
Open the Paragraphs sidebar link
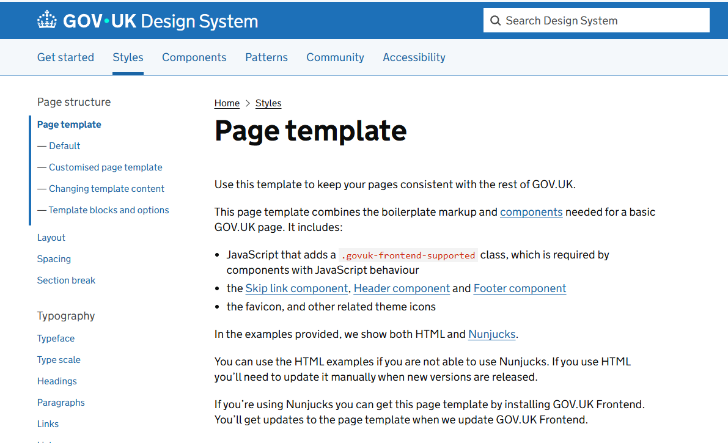pyautogui.click(x=61, y=403)
